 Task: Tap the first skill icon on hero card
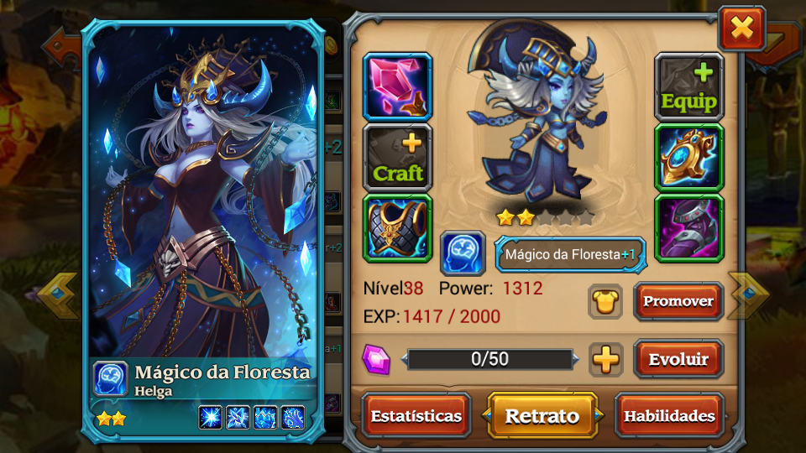coord(211,417)
